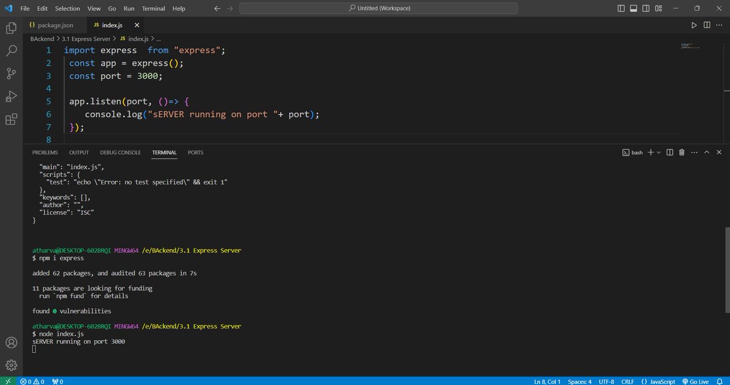The height and width of the screenshot is (385, 730).
Task: Select the Run and Debug icon
Action: 11,96
